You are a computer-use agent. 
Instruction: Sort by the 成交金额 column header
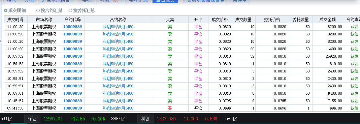328,20
